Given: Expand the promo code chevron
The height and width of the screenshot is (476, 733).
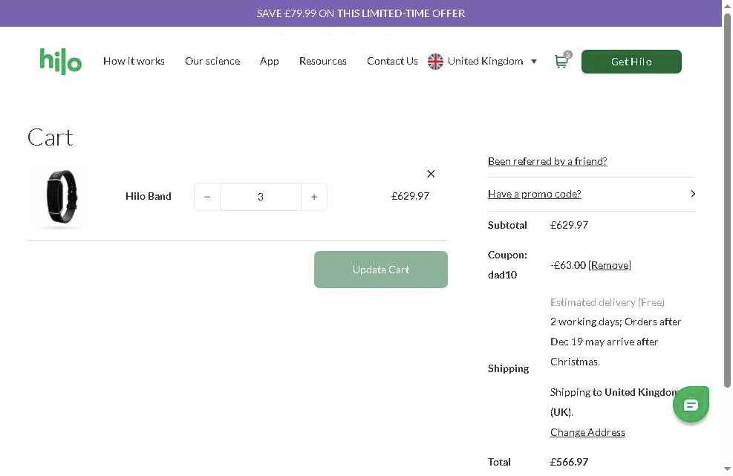Looking at the screenshot, I should coord(693,194).
